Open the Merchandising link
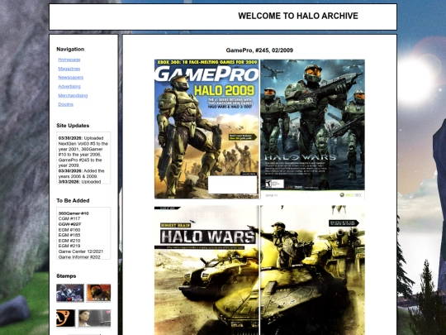Screen dimensions: 446x335 [x=73, y=95]
